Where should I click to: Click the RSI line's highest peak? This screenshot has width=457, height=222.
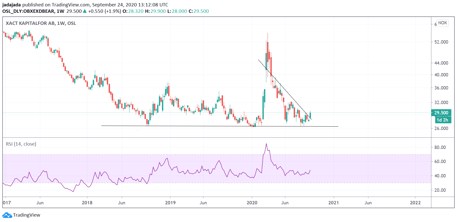coord(266,144)
